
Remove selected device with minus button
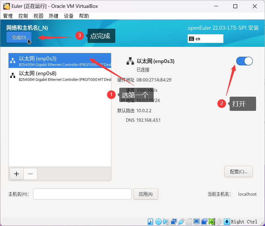(30, 174)
